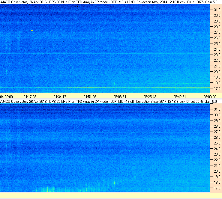Pick the 18.0 frequency label on LCP axis
The image size is (222, 199).
(x=217, y=183)
